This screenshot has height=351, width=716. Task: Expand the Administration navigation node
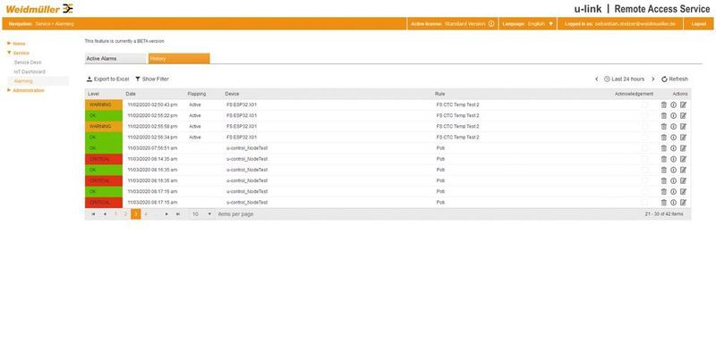(9, 90)
